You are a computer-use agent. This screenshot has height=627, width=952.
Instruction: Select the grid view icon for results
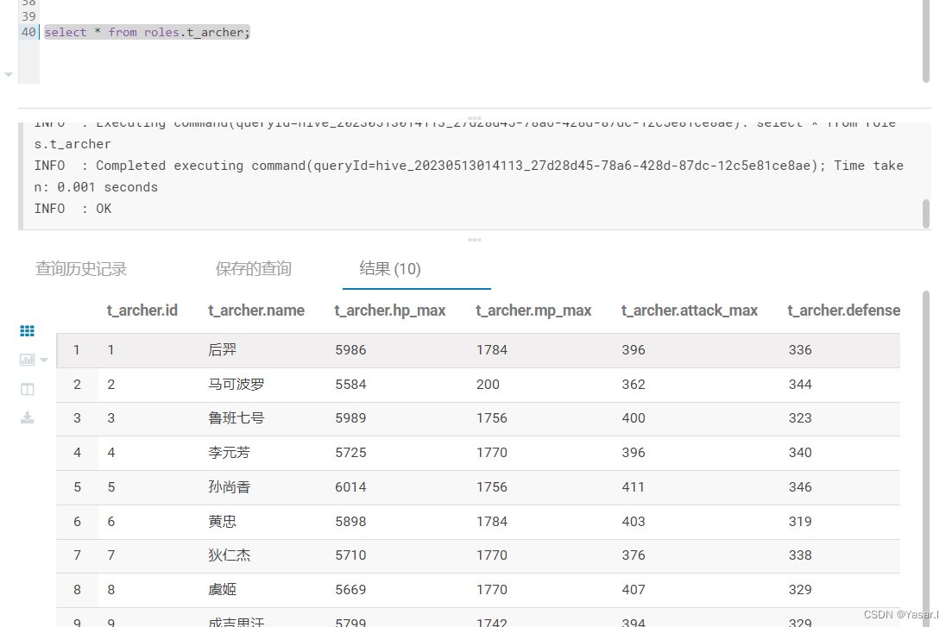pos(27,330)
